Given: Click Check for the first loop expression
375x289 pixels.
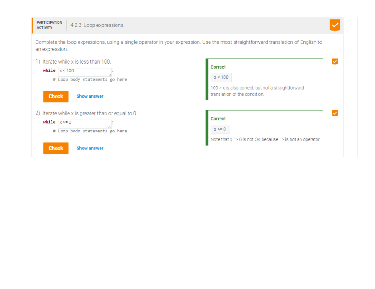Looking at the screenshot, I should (x=56, y=96).
